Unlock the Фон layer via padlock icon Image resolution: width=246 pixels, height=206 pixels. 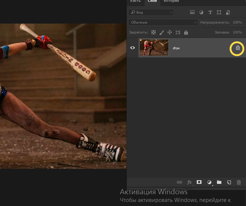tap(238, 48)
